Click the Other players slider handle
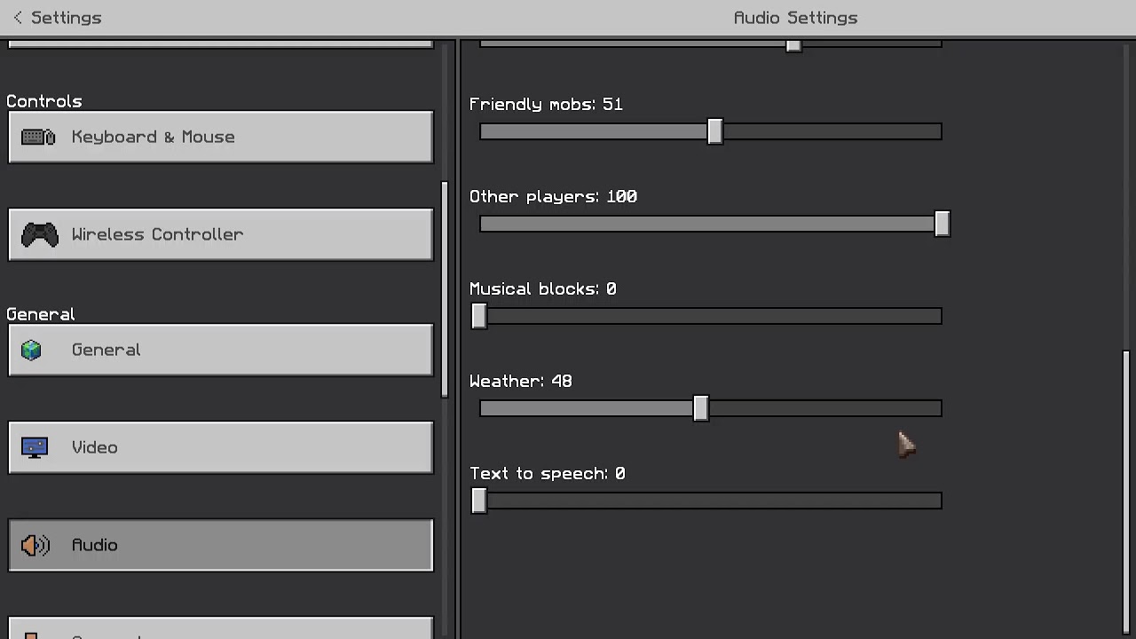 point(942,224)
